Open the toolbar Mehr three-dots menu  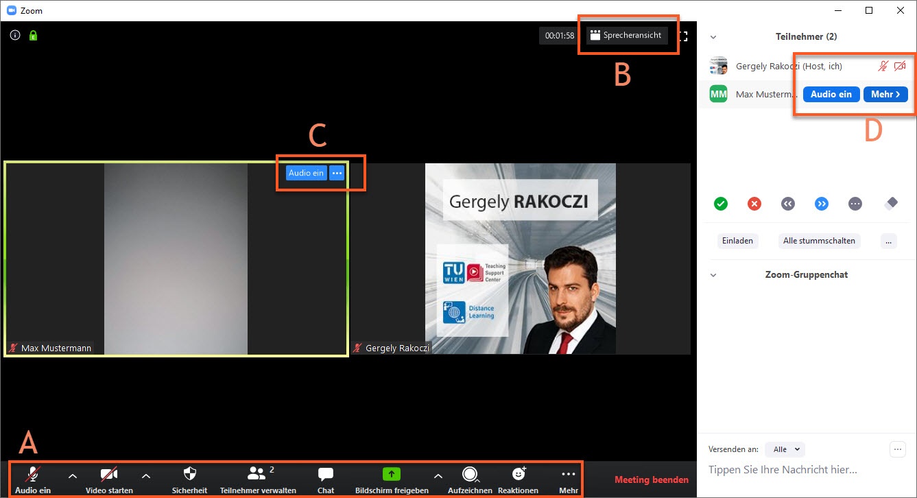point(568,480)
